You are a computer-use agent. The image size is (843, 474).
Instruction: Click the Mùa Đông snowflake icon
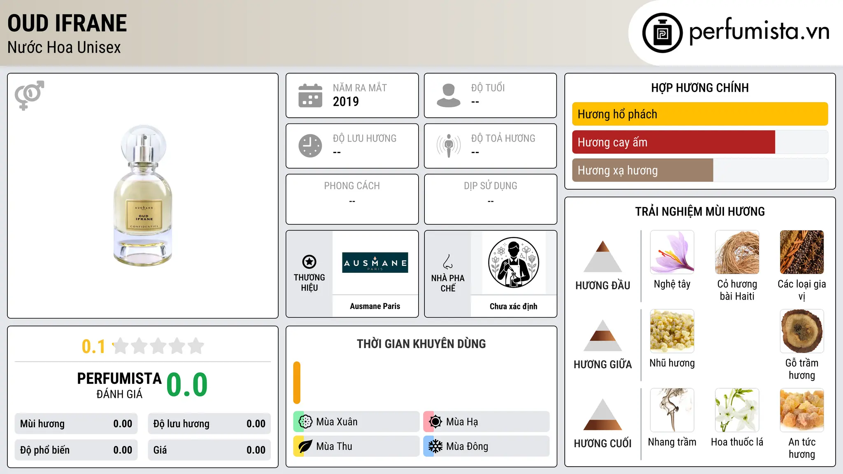[x=435, y=446]
